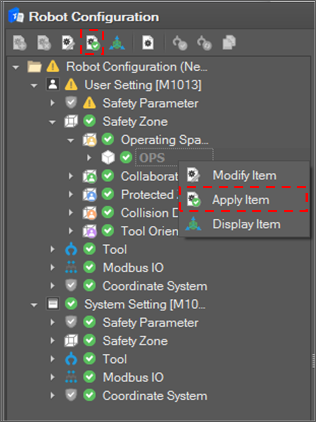This screenshot has width=316, height=422.
Task: Click the Modbus IO icon under System Setting
Action: pos(71,377)
